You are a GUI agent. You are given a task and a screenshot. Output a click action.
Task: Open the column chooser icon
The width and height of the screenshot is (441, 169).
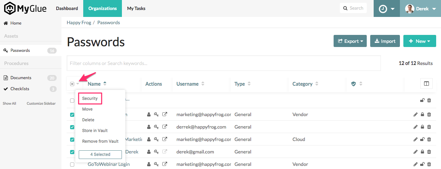426,84
